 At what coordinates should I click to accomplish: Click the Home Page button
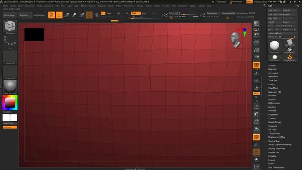point(9,15)
